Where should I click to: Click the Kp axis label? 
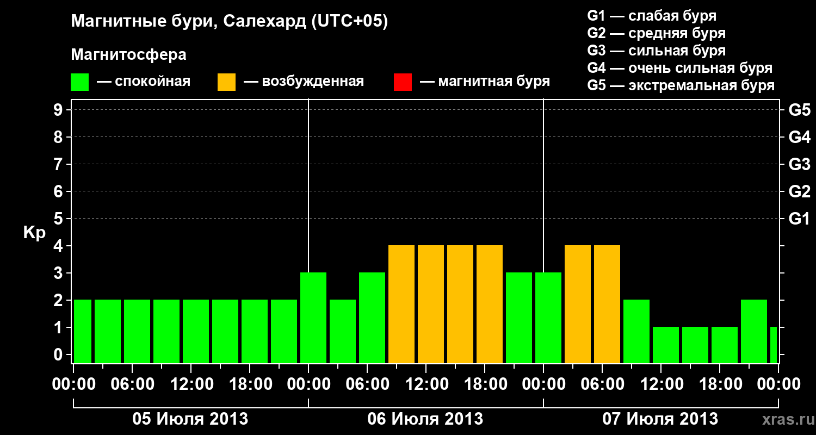[x=34, y=233]
